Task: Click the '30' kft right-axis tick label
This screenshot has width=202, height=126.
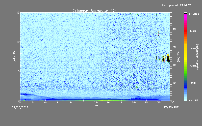Action: pos(174,47)
